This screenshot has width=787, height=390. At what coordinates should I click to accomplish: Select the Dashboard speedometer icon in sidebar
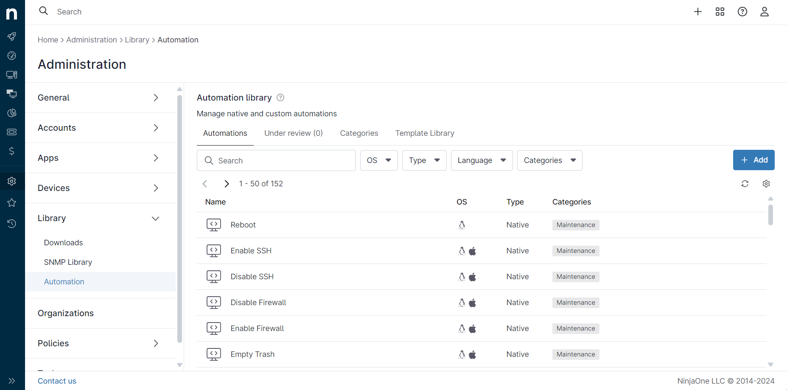coord(12,56)
